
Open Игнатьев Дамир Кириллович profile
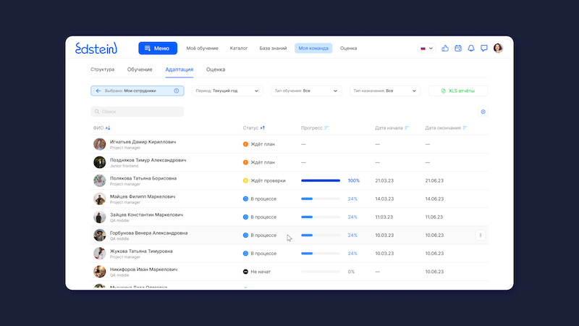[x=143, y=142]
